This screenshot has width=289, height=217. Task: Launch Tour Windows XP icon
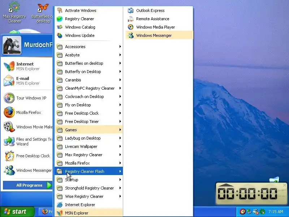9,98
